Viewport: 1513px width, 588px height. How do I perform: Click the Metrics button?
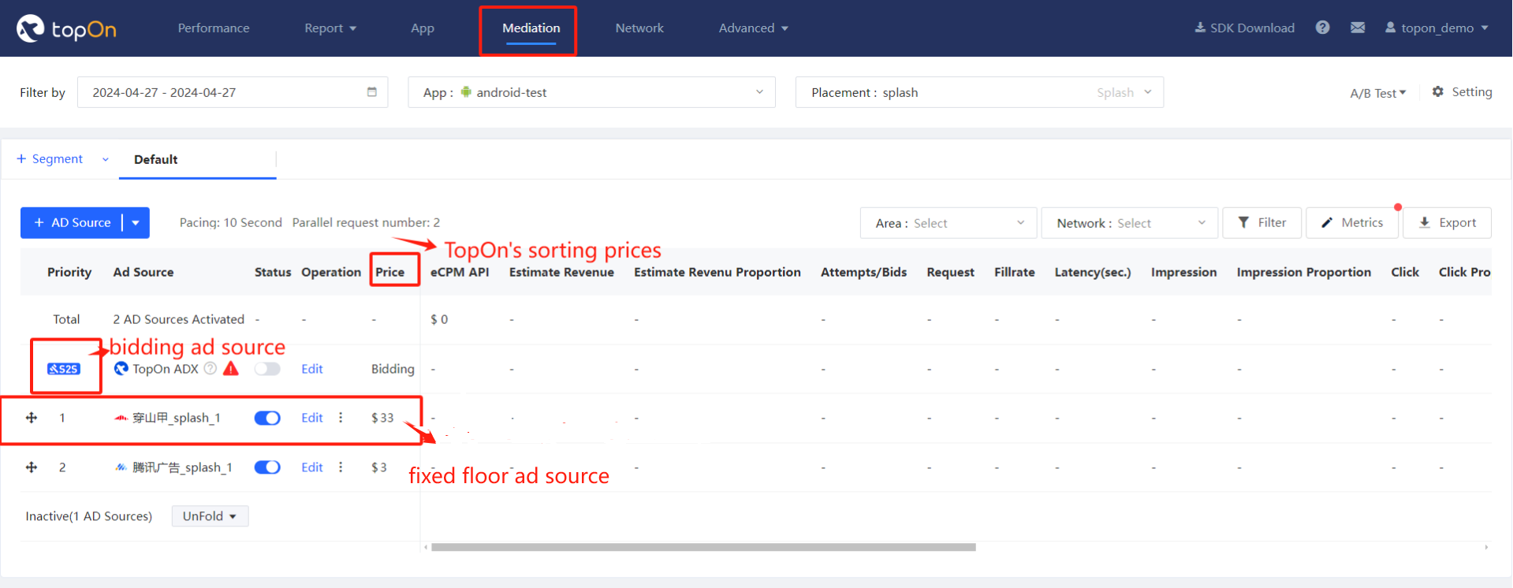1352,223
